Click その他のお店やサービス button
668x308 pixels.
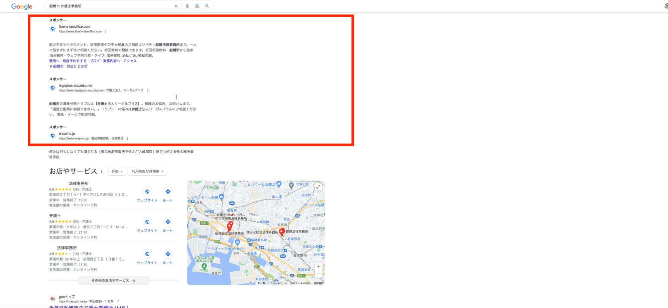[114, 281]
